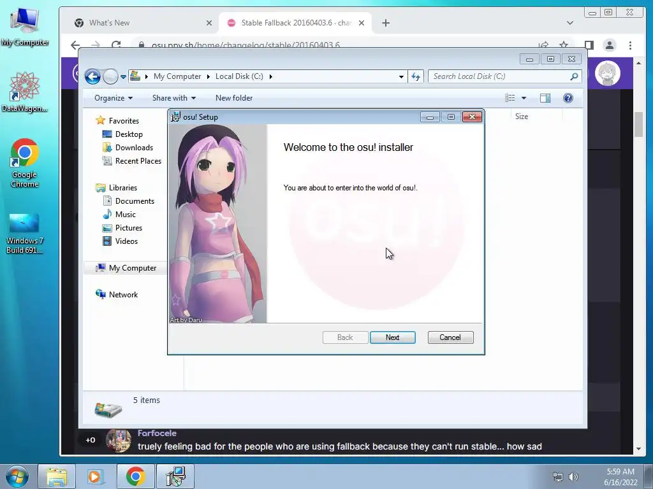Screen dimensions: 653x489
Task: Toggle the preview pane icon
Action: coord(545,98)
